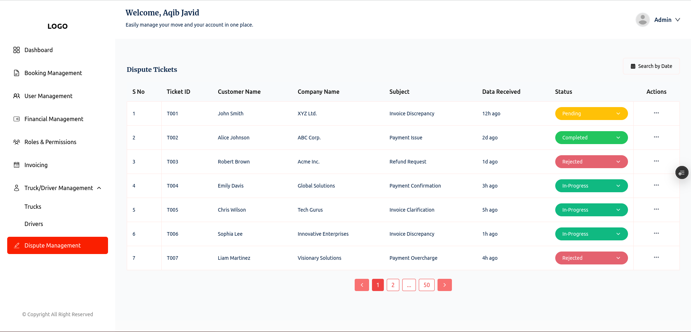691x332 pixels.
Task: Jump to page 50 in pagination
Action: click(426, 285)
